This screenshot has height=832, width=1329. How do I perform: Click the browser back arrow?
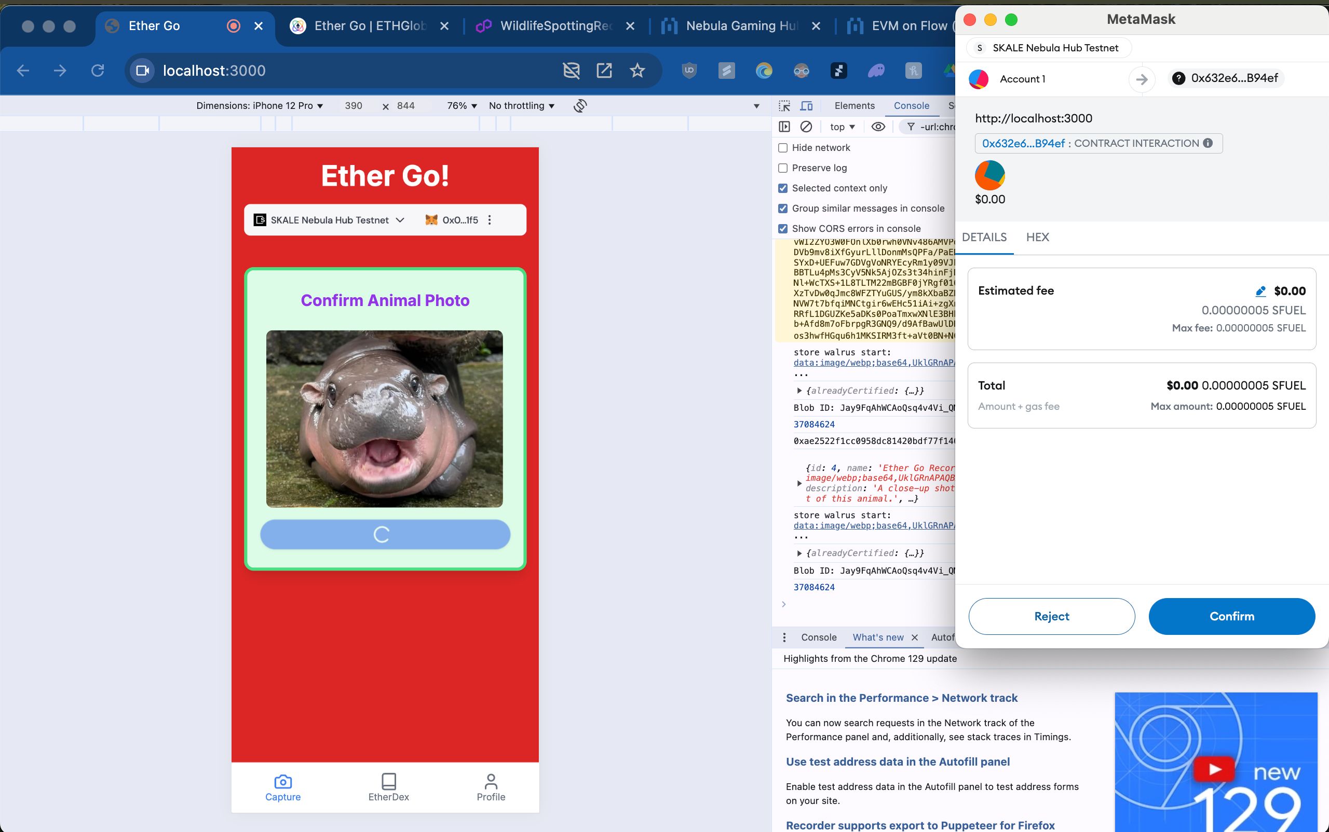[22, 71]
